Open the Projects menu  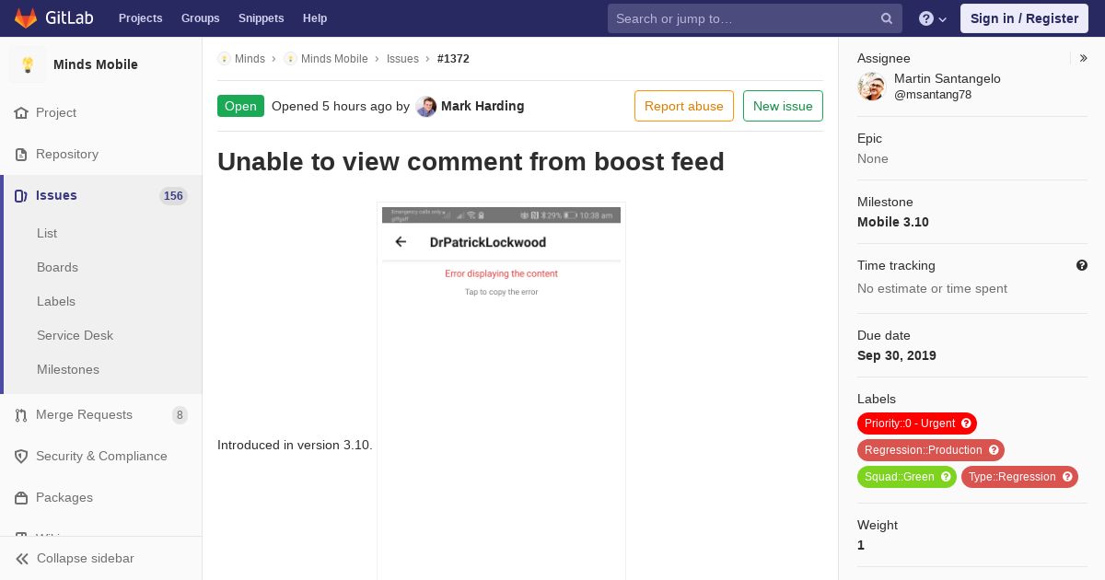[x=140, y=18]
